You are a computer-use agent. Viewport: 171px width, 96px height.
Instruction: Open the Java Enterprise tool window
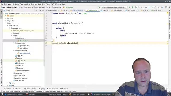click(x=52, y=89)
